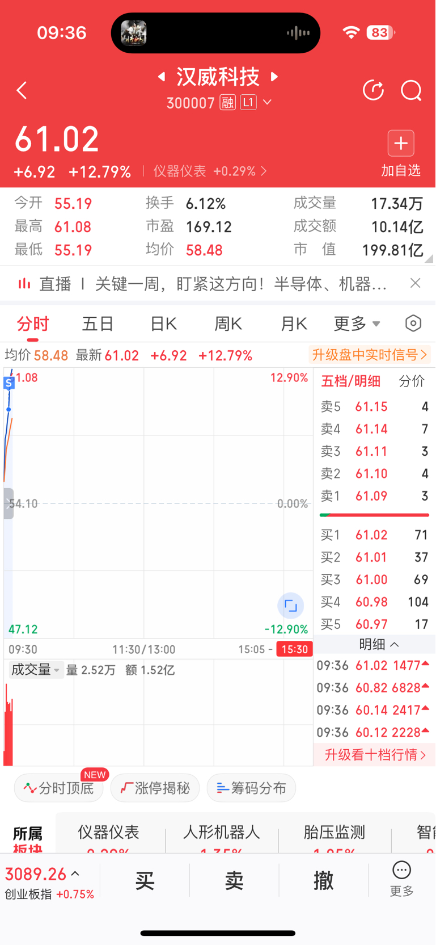Select the 五档/明细 tab
This screenshot has height=945, width=436.
[351, 381]
